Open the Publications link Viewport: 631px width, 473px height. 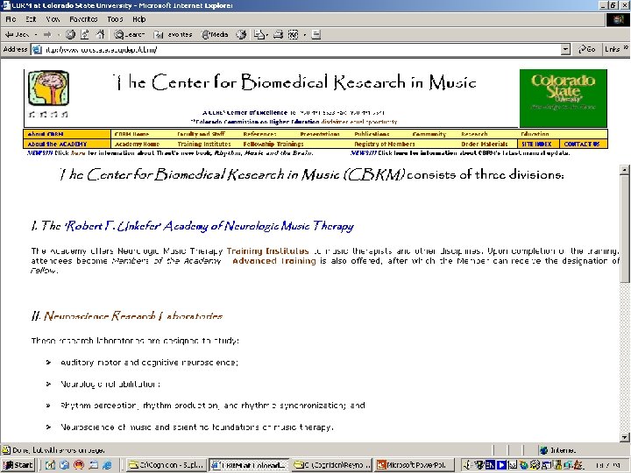click(372, 134)
